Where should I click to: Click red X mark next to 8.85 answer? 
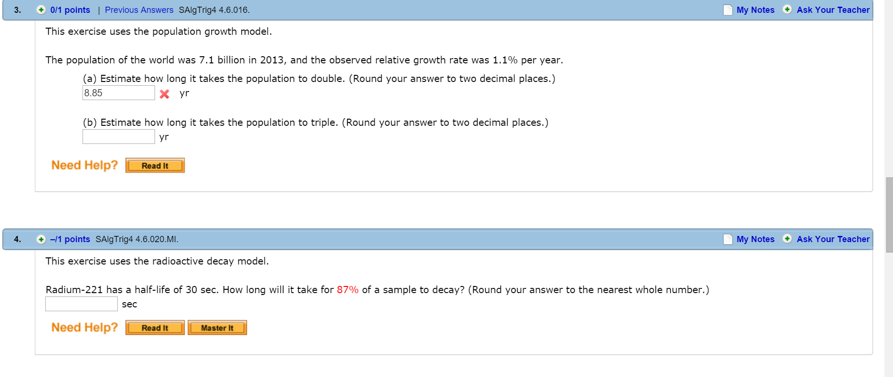pyautogui.click(x=165, y=94)
